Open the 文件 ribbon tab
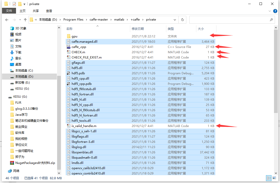Image resolution: width=280 pixels, height=183 pixels. tap(9, 11)
